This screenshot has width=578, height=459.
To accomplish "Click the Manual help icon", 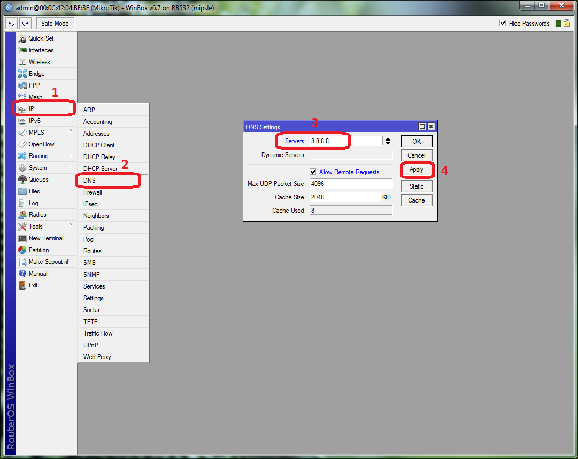I will pyautogui.click(x=22, y=274).
